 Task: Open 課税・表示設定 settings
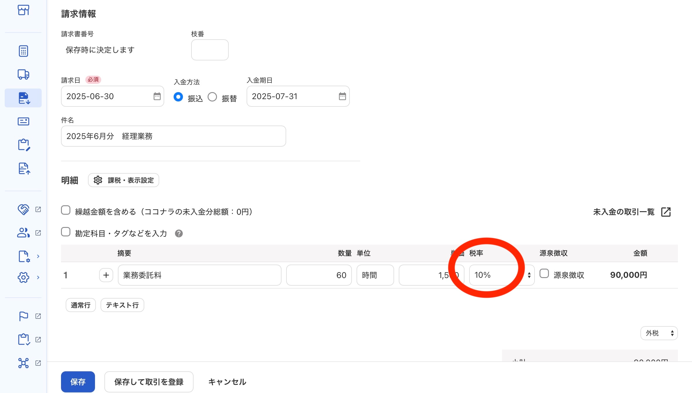pos(123,180)
